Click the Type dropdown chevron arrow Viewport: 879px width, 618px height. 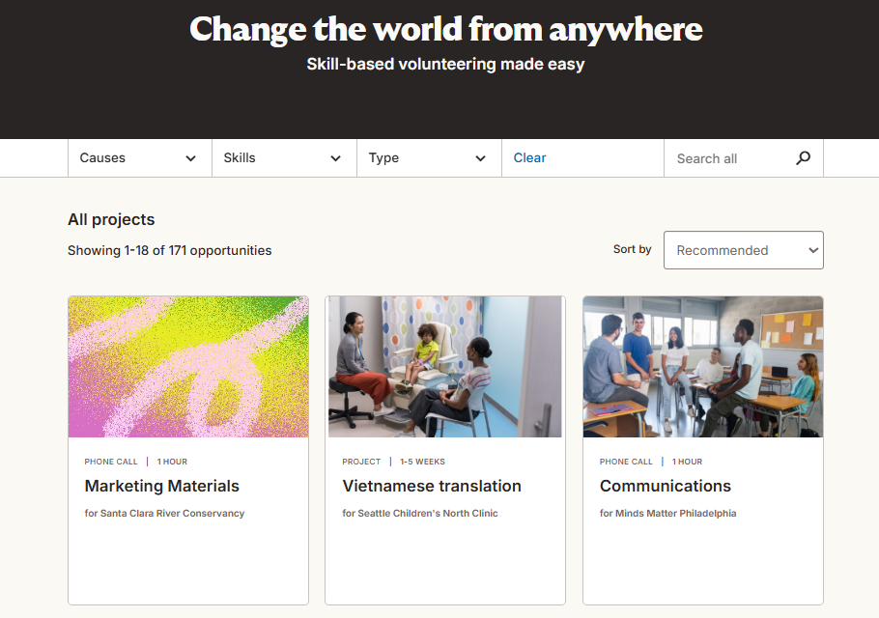(481, 159)
